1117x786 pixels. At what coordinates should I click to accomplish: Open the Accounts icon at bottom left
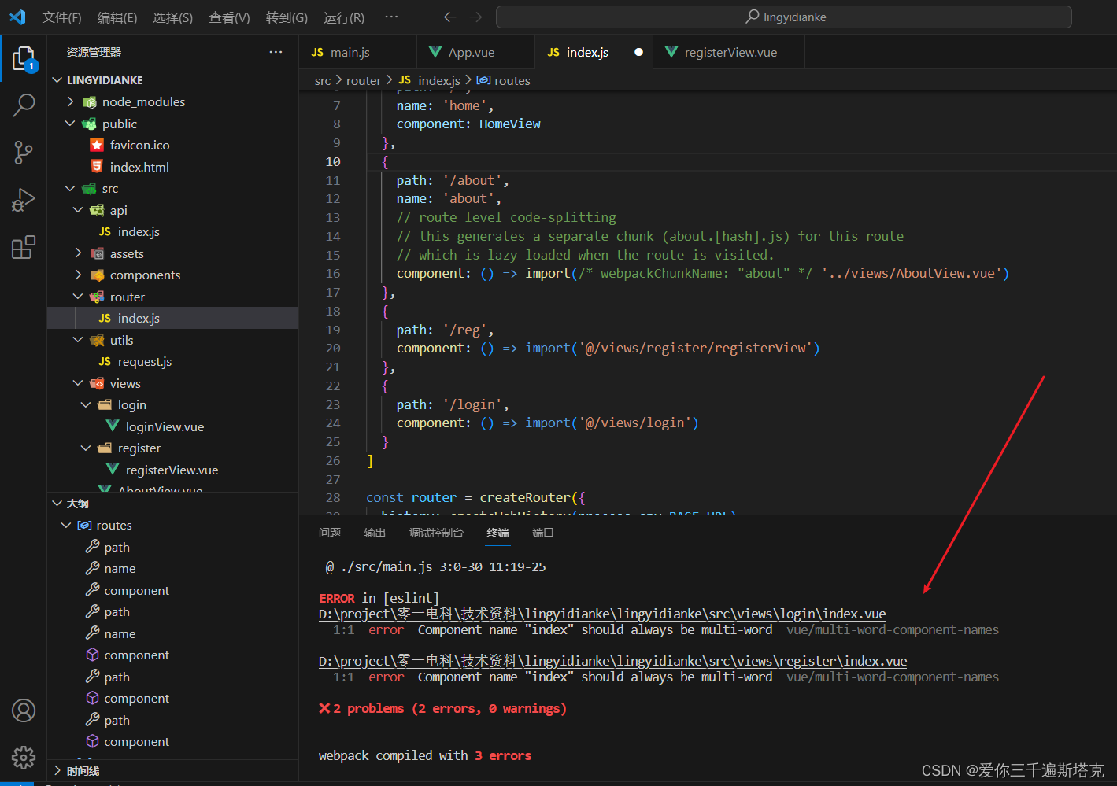(x=23, y=710)
